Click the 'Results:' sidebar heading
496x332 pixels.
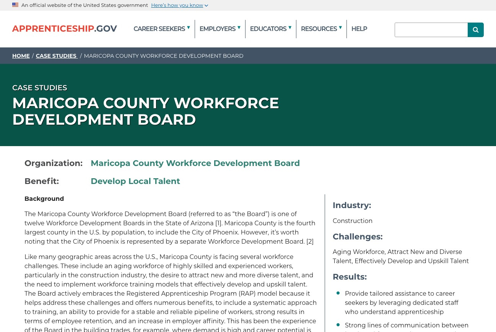pyautogui.click(x=350, y=277)
